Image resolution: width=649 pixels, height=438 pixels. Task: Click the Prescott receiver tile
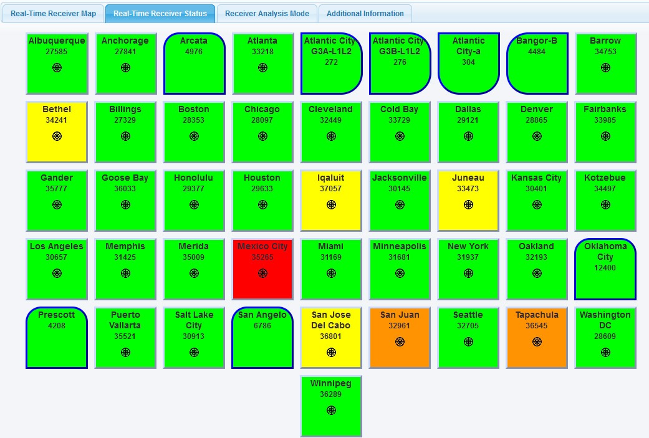tap(57, 338)
